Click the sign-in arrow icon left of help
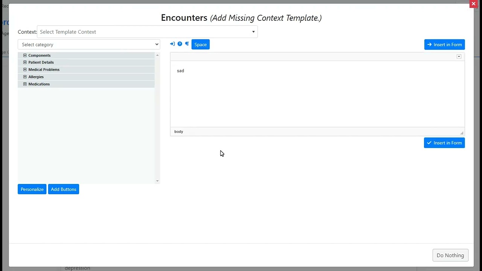This screenshot has width=482, height=271. click(x=172, y=44)
